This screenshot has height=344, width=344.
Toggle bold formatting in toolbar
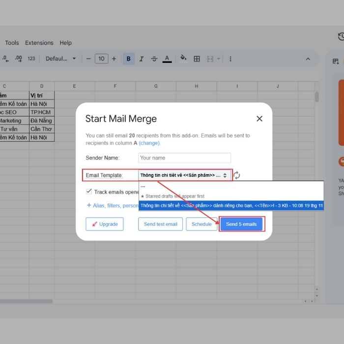coord(129,59)
